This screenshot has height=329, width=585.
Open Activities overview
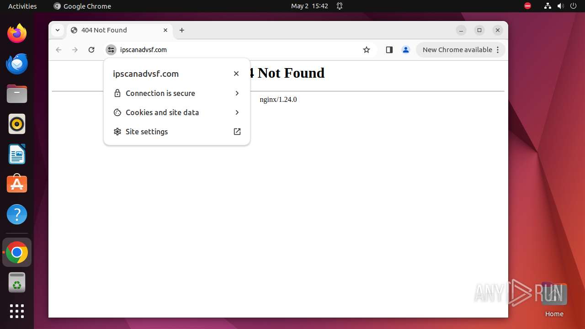click(x=22, y=6)
